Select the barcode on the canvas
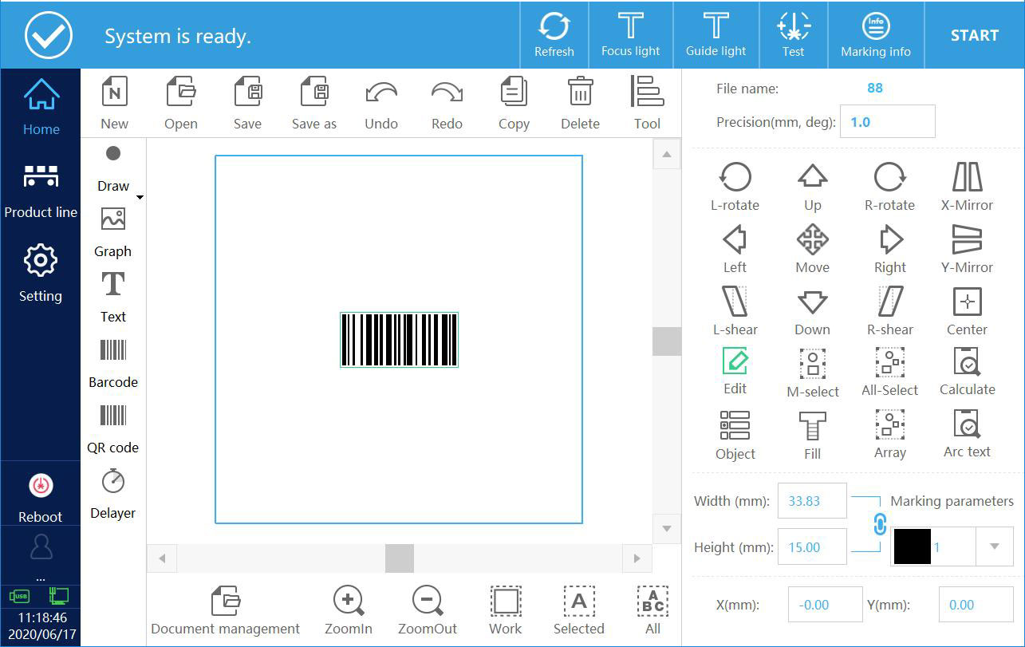This screenshot has width=1025, height=647. pos(399,339)
